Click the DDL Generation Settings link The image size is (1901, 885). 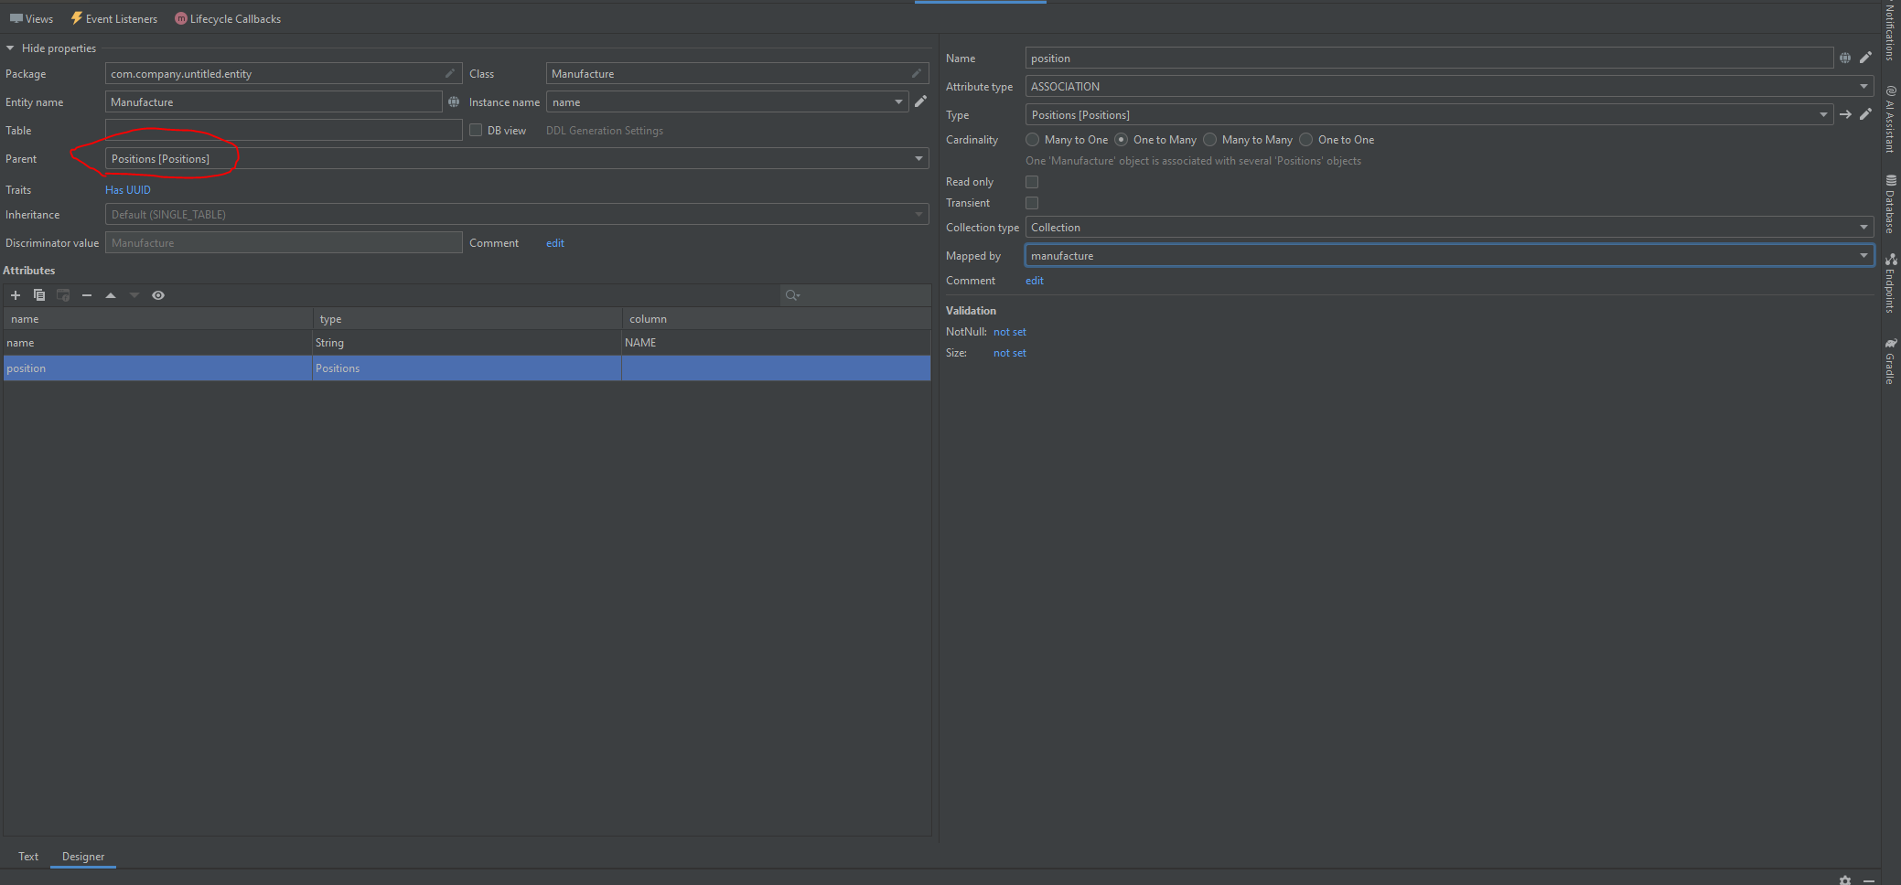[x=605, y=131]
